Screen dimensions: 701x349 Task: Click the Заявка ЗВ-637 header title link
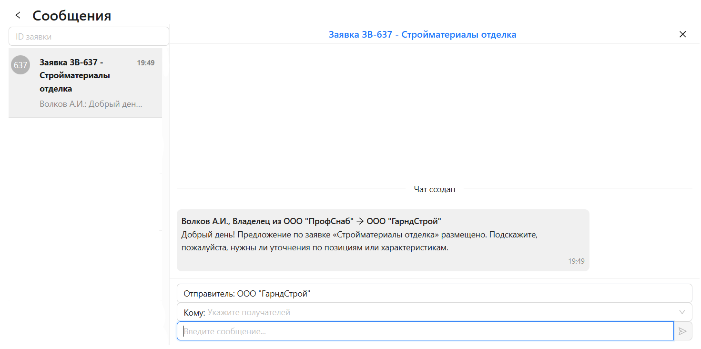click(x=421, y=34)
